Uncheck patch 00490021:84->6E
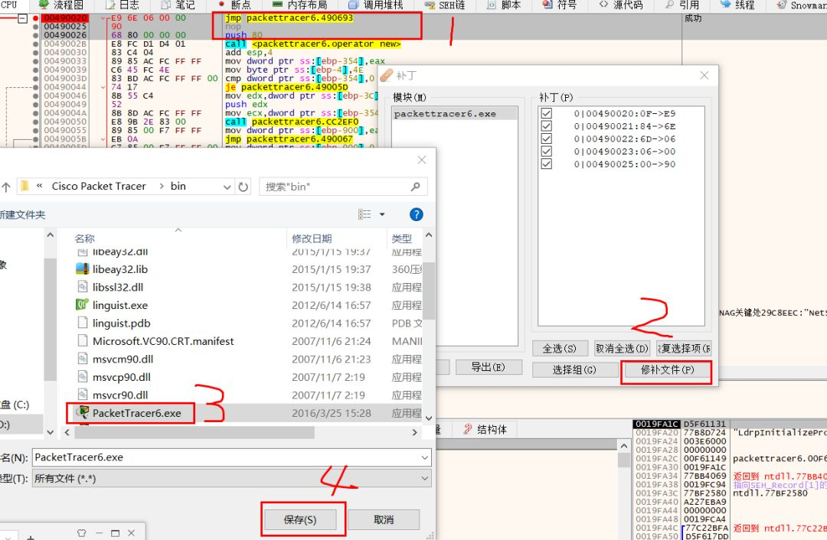 547,126
